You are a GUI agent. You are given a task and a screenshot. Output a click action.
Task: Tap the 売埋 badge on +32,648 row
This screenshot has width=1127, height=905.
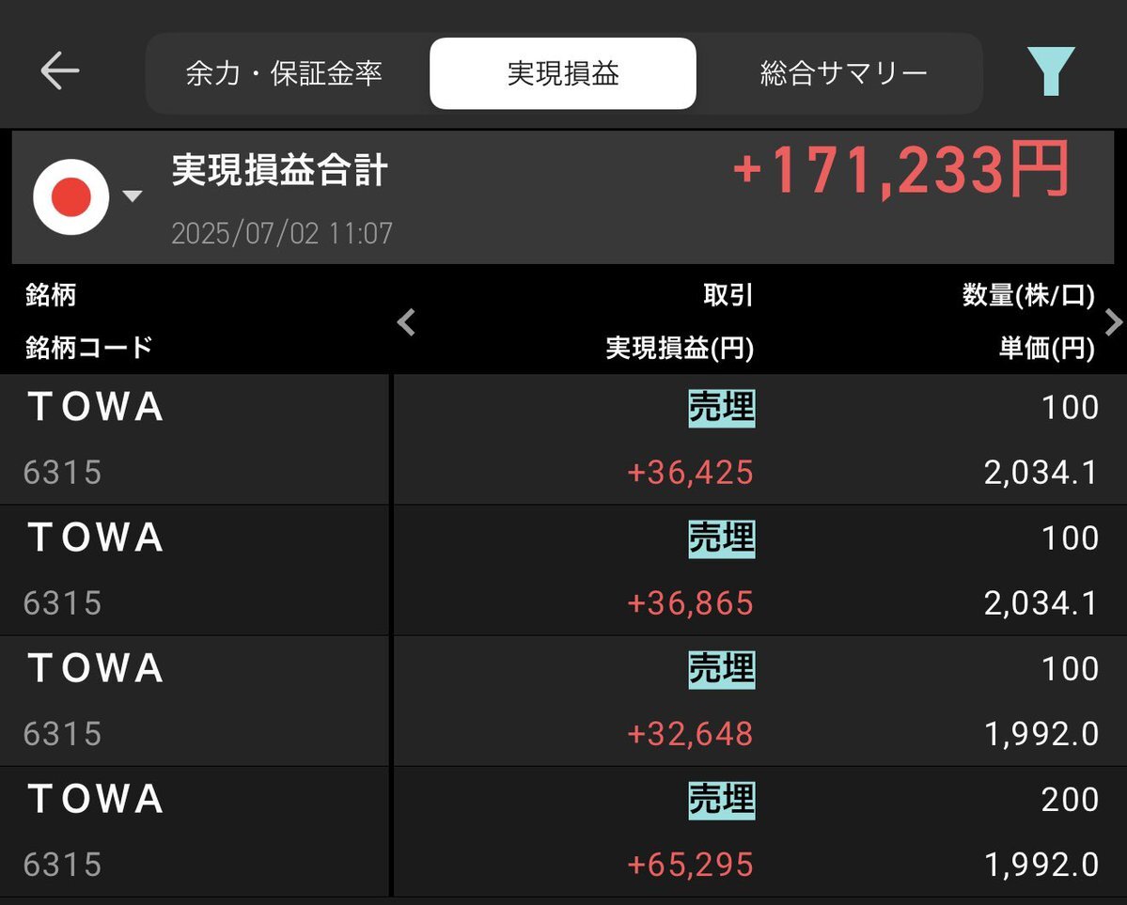(x=722, y=670)
